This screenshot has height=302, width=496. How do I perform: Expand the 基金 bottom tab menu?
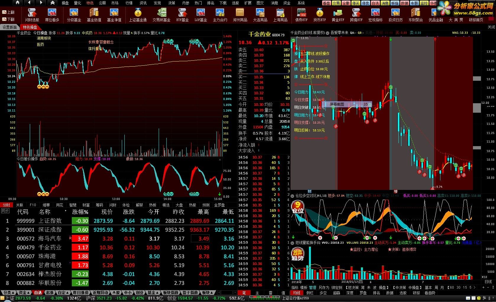pyautogui.click(x=153, y=293)
